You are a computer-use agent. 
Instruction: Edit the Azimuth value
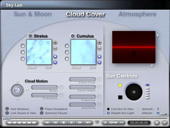[x=158, y=109]
